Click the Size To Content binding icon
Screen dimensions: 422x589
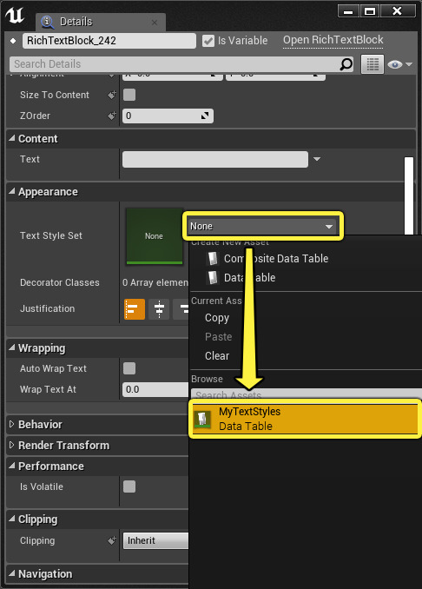[112, 95]
